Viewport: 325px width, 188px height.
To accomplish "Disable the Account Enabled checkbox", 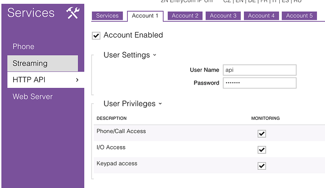I will pos(96,35).
